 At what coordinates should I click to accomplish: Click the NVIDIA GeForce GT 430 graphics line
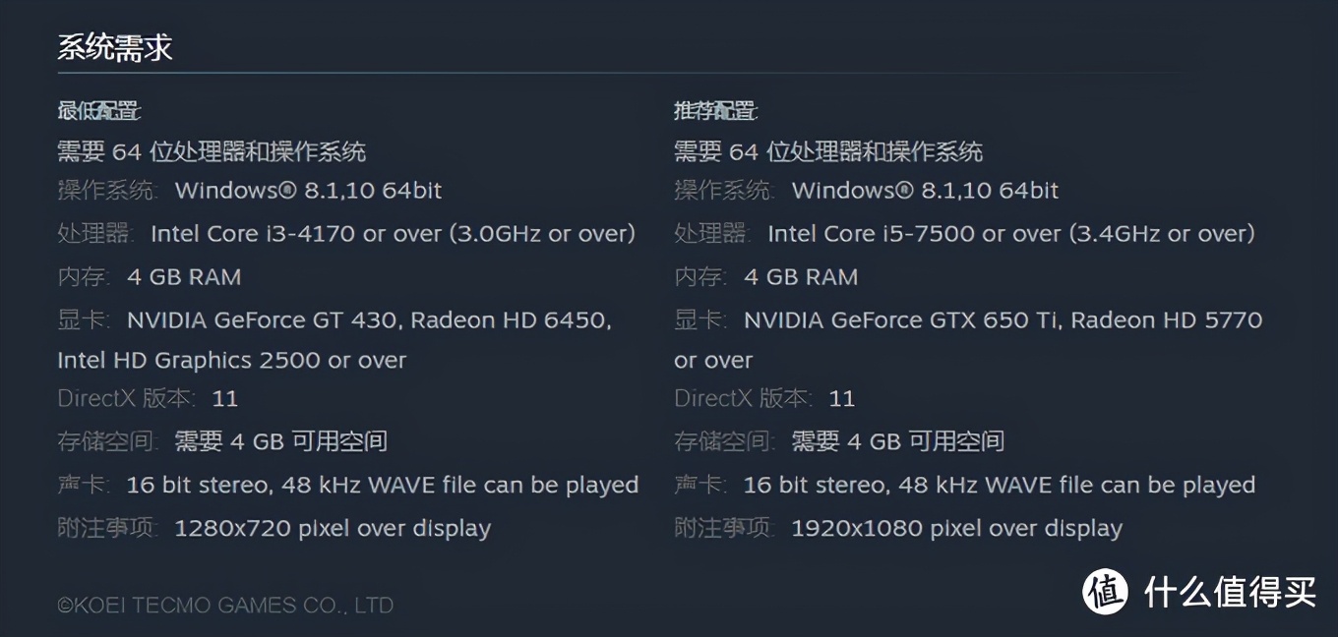(369, 320)
